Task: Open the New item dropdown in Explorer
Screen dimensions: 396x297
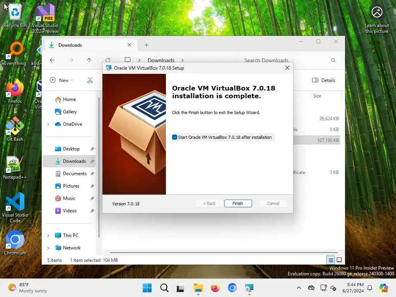Action: [61, 80]
